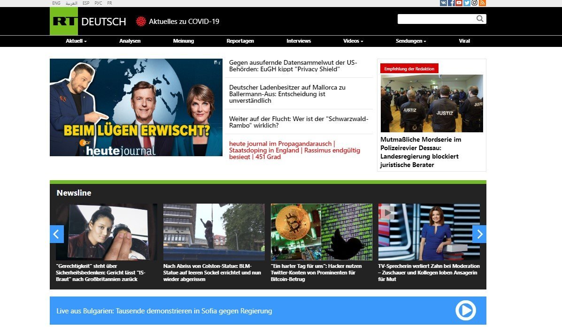This screenshot has width=562, height=327.
Task: Open the Interviews menu item
Action: (x=299, y=41)
